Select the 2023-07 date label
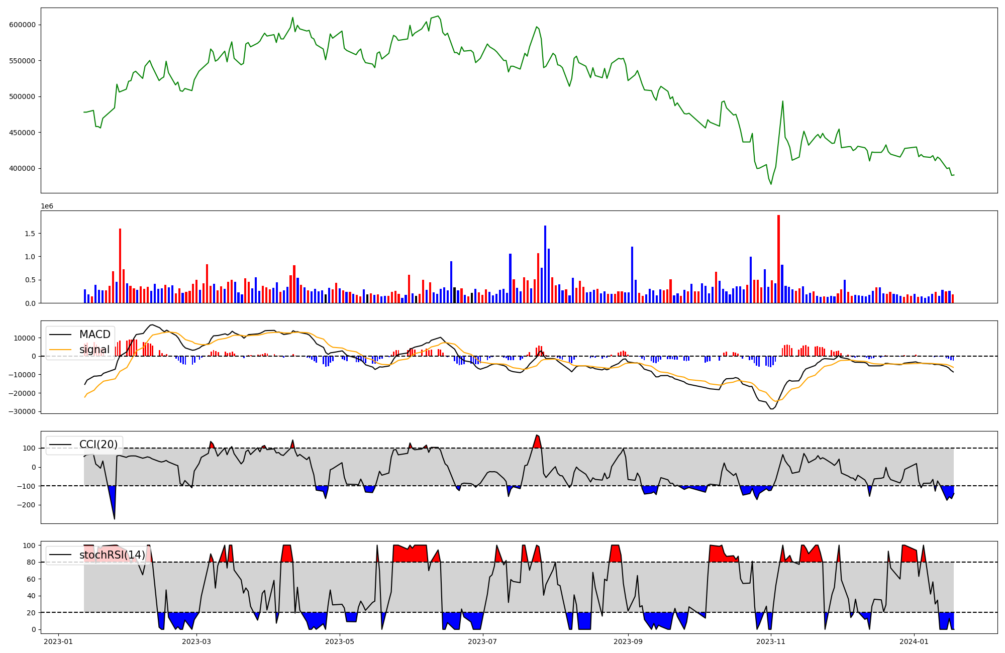 483,641
